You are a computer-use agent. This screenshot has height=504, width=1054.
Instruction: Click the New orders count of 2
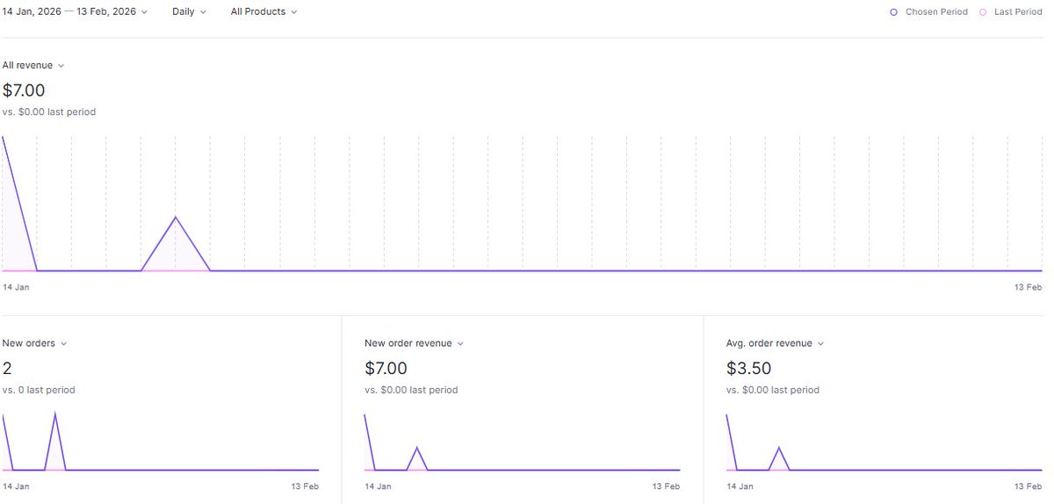click(x=7, y=368)
